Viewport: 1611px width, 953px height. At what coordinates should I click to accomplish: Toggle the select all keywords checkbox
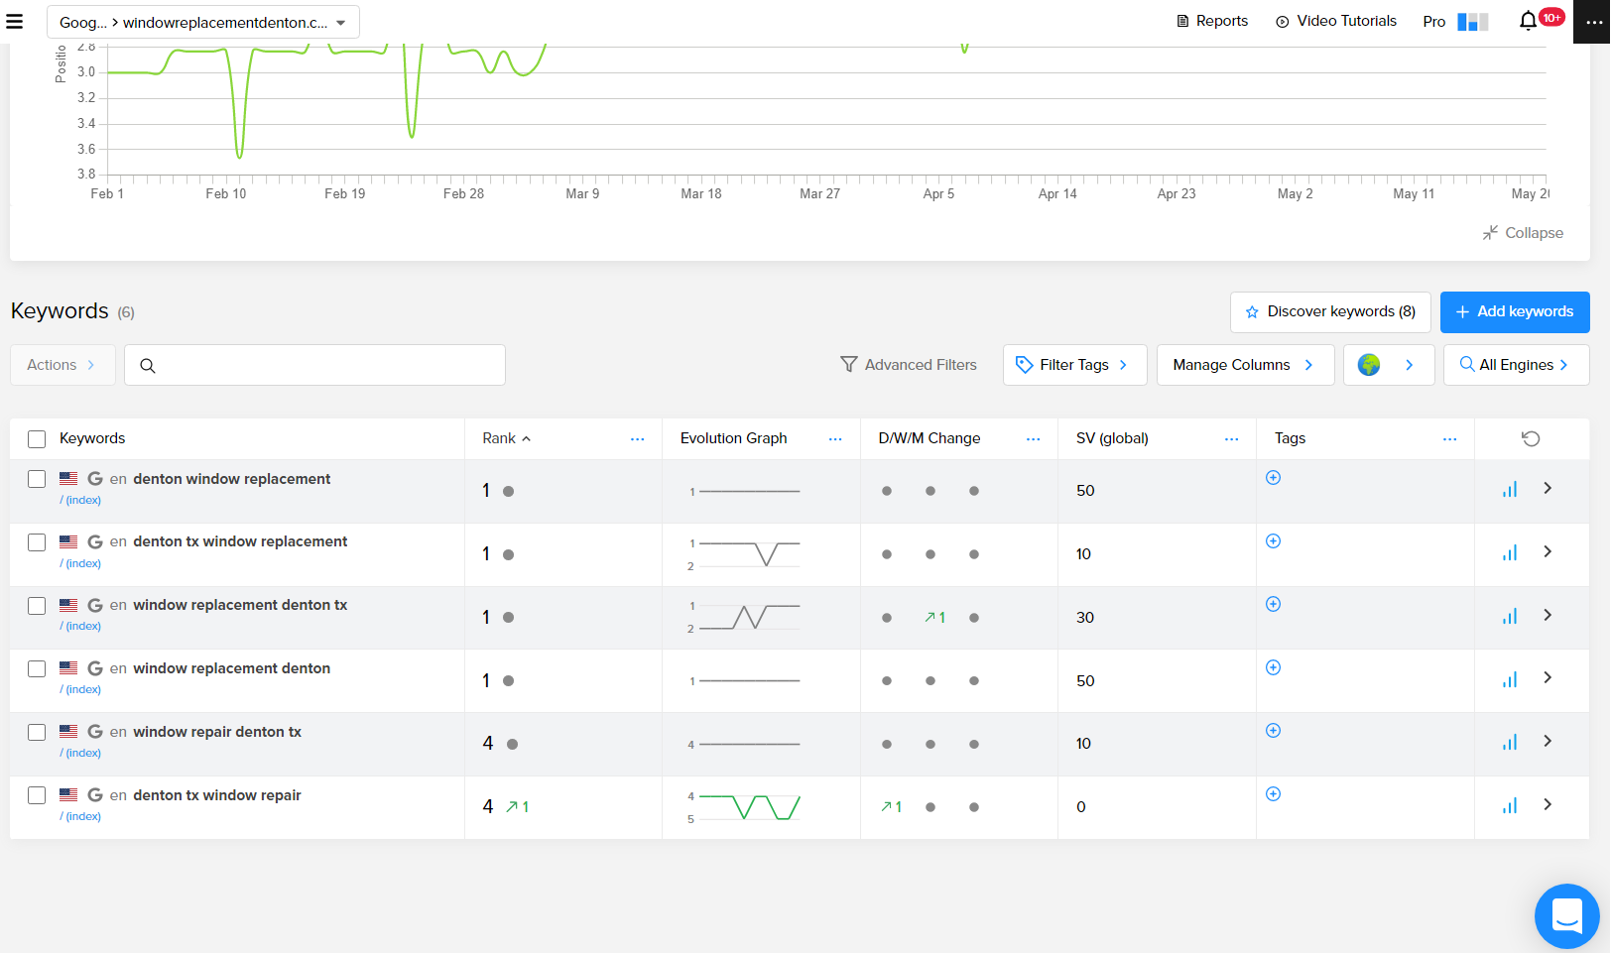coord(37,439)
